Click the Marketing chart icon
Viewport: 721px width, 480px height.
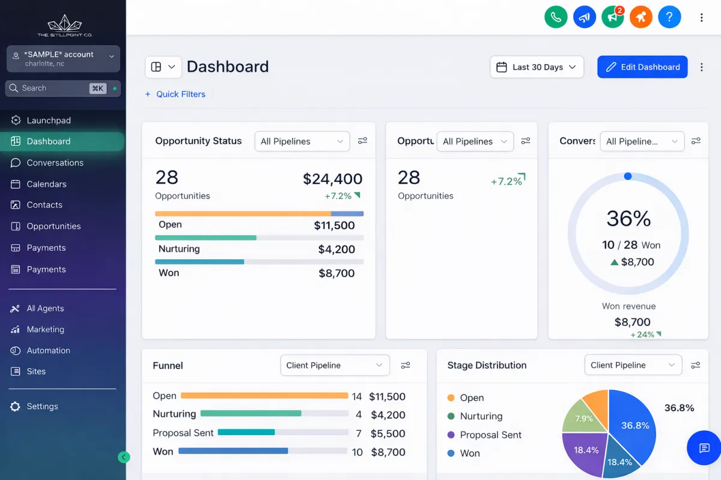click(16, 329)
